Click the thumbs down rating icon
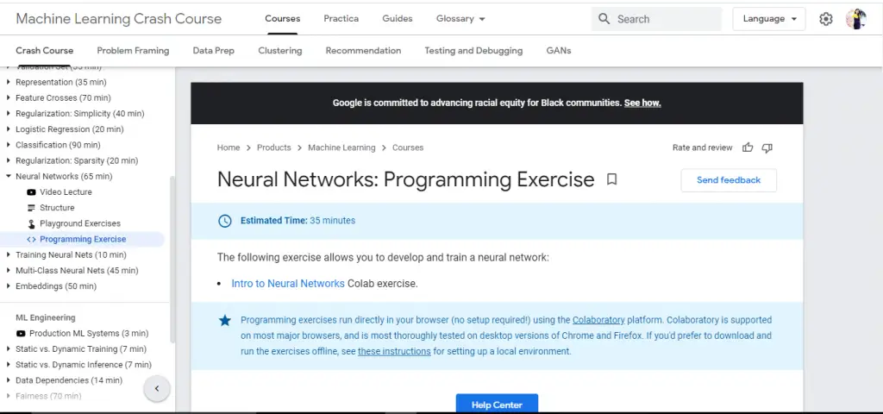The height and width of the screenshot is (414, 883). 767,147
